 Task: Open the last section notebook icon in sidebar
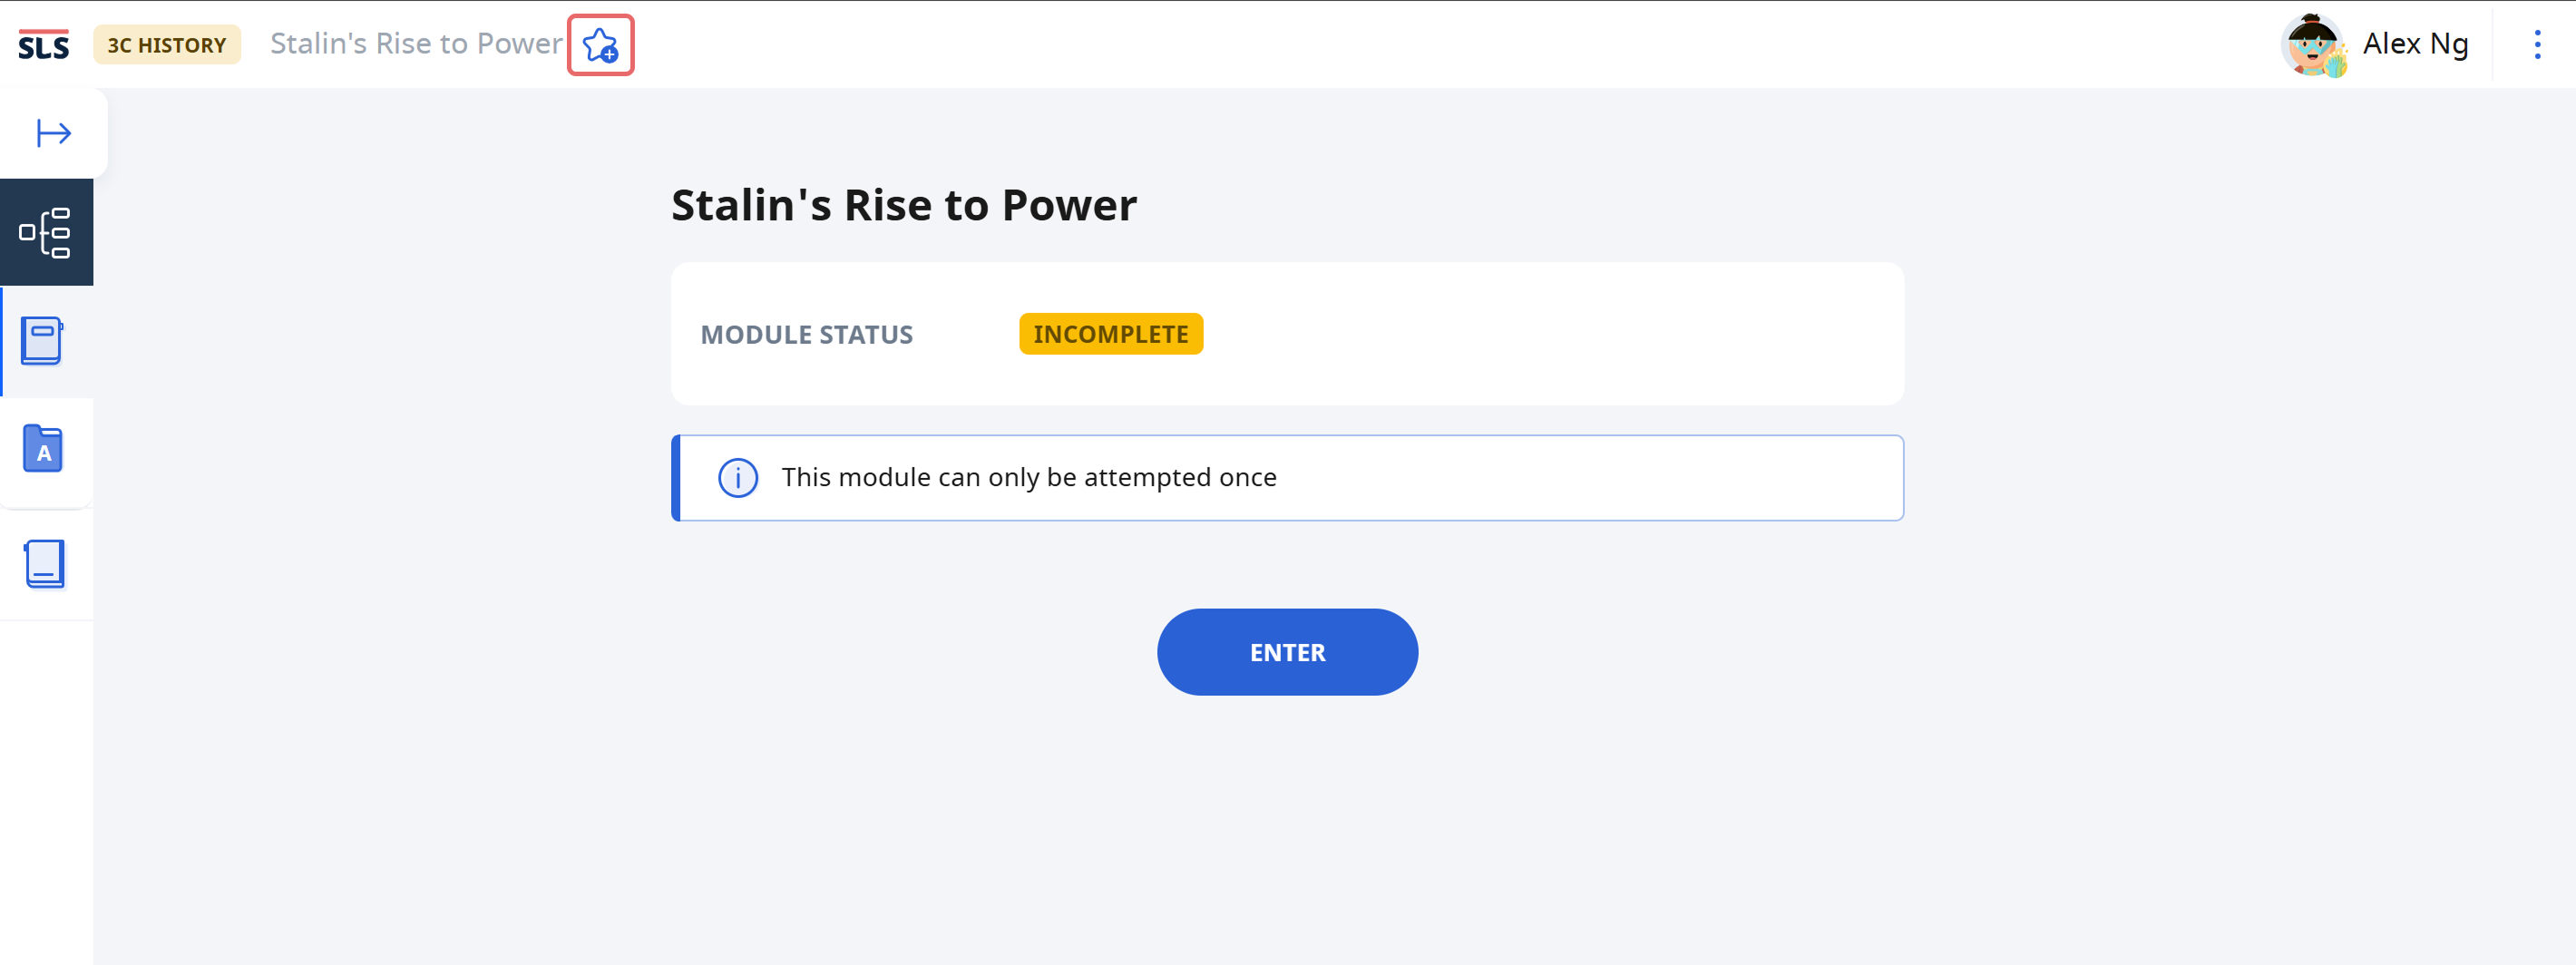coord(45,564)
